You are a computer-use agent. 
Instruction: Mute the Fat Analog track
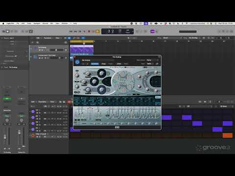pos(40,50)
